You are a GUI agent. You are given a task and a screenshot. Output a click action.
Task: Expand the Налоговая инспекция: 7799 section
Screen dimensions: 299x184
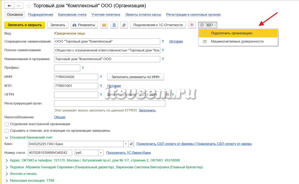pyautogui.click(x=7, y=181)
